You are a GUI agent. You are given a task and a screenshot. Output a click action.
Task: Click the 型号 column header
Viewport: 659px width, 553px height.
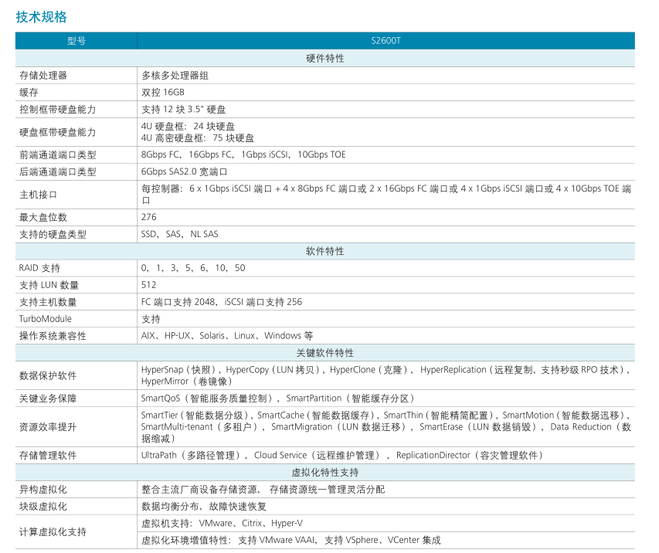click(x=76, y=41)
